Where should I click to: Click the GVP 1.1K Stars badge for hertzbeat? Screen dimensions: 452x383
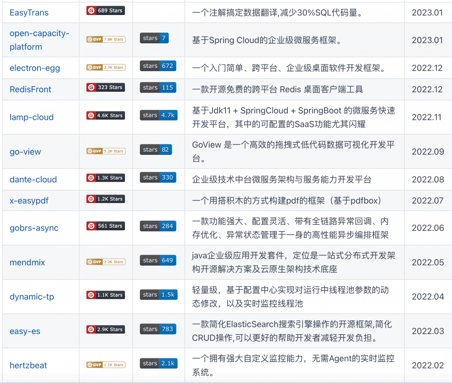[106, 365]
